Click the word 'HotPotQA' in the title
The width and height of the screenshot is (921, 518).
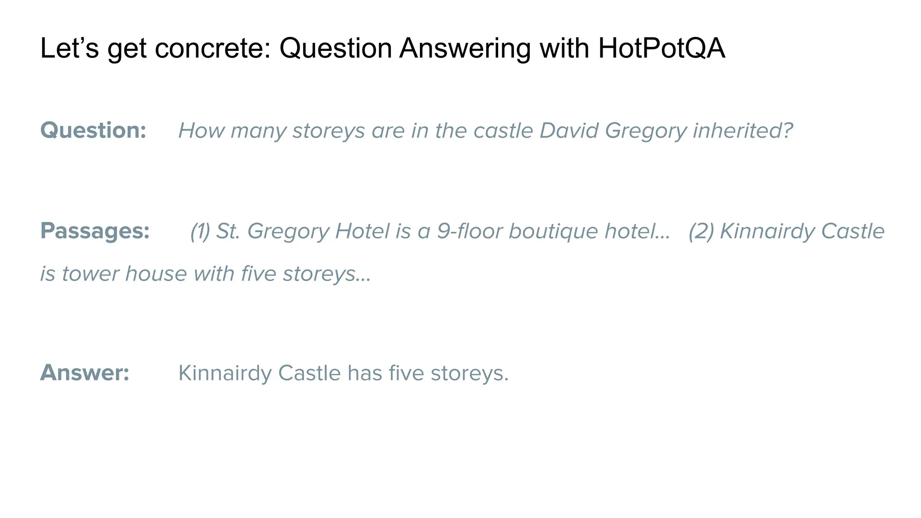662,49
